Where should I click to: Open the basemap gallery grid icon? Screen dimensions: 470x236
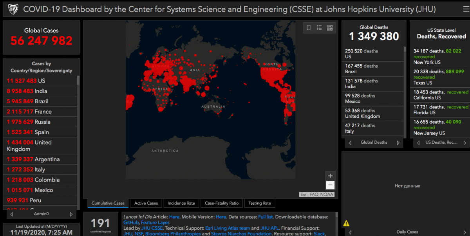[x=330, y=28]
